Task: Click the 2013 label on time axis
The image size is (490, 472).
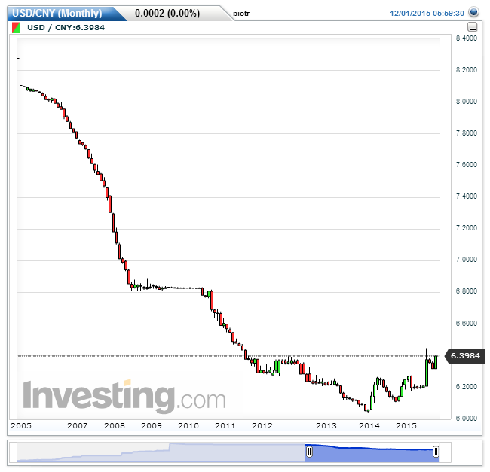Action: pyautogui.click(x=326, y=425)
